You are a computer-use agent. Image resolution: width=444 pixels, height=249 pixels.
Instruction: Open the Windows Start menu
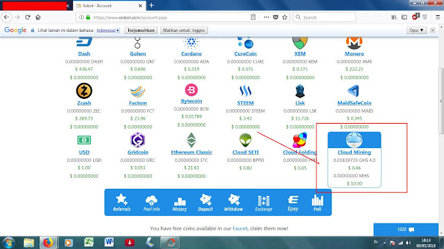click(x=8, y=243)
